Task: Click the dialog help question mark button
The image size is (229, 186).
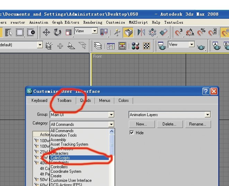Action: pyautogui.click(x=206, y=91)
